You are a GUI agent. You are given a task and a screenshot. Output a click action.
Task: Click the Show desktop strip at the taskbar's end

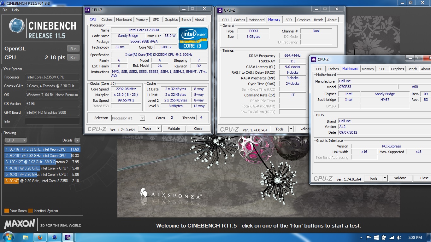click(x=429, y=237)
